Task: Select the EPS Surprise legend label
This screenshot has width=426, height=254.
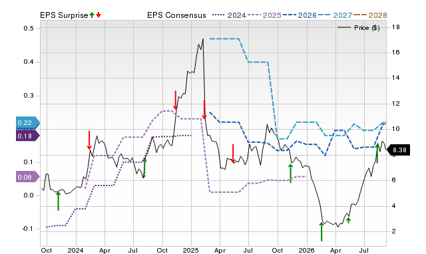Action: coord(64,15)
